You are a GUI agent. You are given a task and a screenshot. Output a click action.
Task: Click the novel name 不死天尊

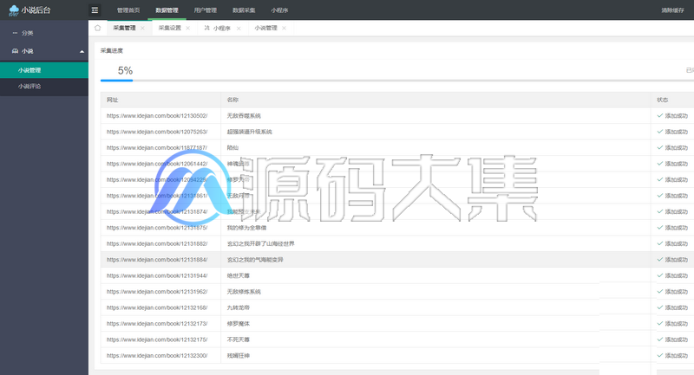pyautogui.click(x=238, y=339)
